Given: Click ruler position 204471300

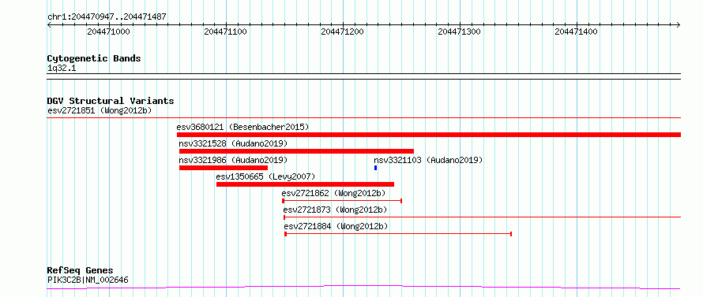Looking at the screenshot, I should [x=459, y=32].
